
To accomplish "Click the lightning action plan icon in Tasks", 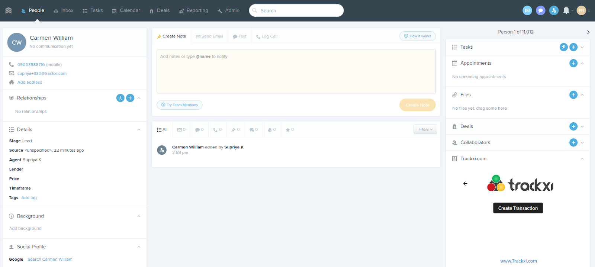I will [563, 47].
